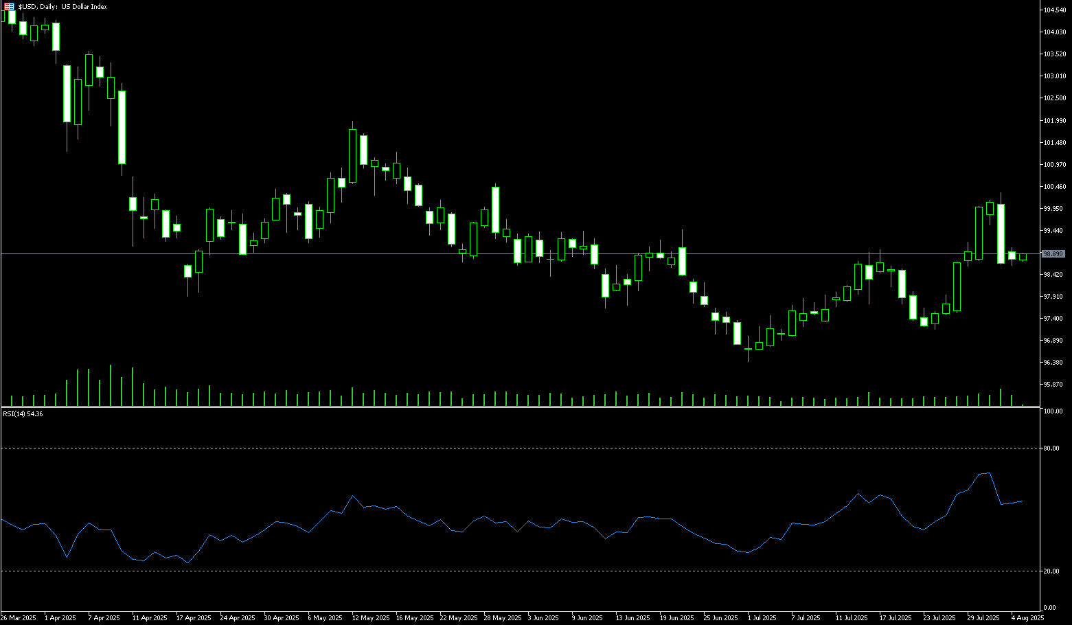Click the 102.500 price axis label
Image resolution: width=1072 pixels, height=625 pixels.
(x=1054, y=98)
